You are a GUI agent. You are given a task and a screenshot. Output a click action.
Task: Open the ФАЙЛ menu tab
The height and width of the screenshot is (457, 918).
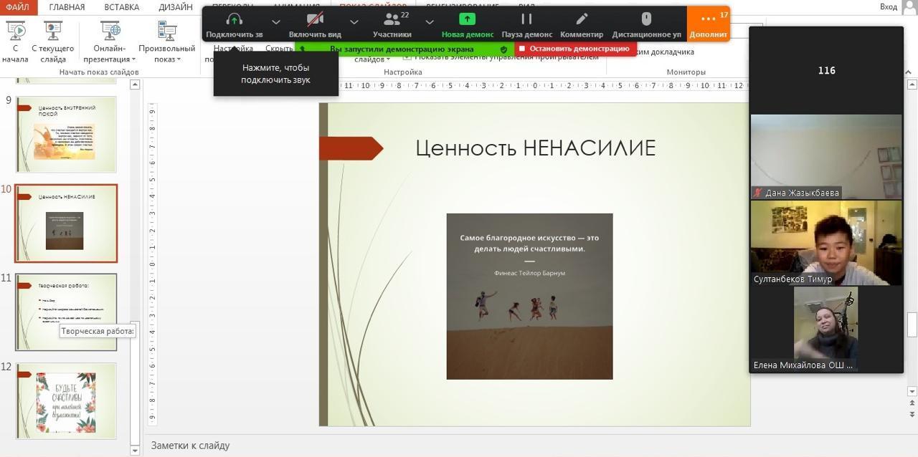(17, 7)
